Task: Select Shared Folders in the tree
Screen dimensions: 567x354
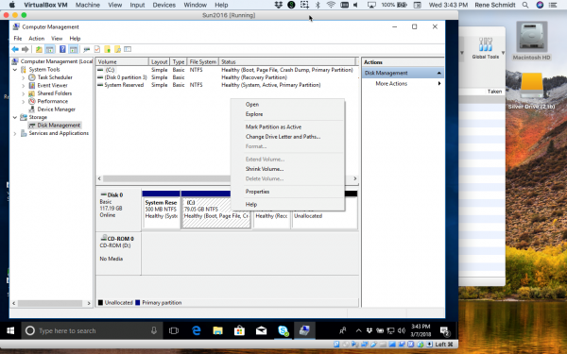Action: pos(55,93)
